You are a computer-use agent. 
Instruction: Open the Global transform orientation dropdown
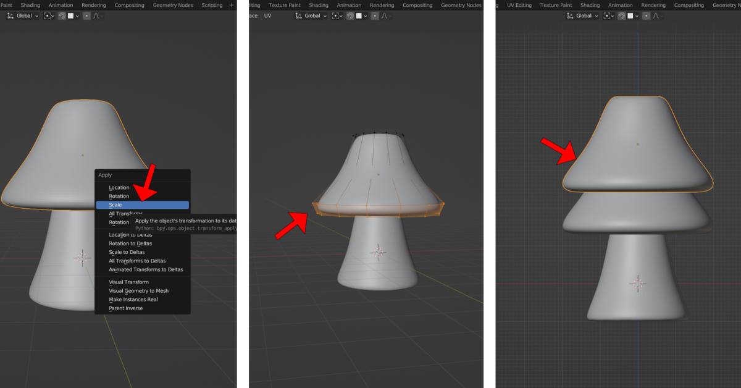point(25,16)
